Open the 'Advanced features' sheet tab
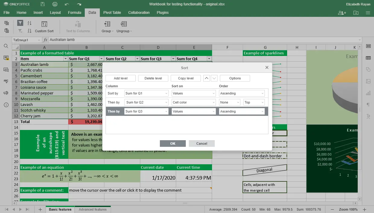The height and width of the screenshot is (213, 374). tap(93, 209)
